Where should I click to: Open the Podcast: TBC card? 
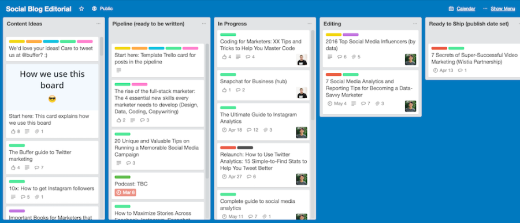pos(158,186)
